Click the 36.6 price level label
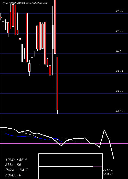128x179 pixels. 118,51
